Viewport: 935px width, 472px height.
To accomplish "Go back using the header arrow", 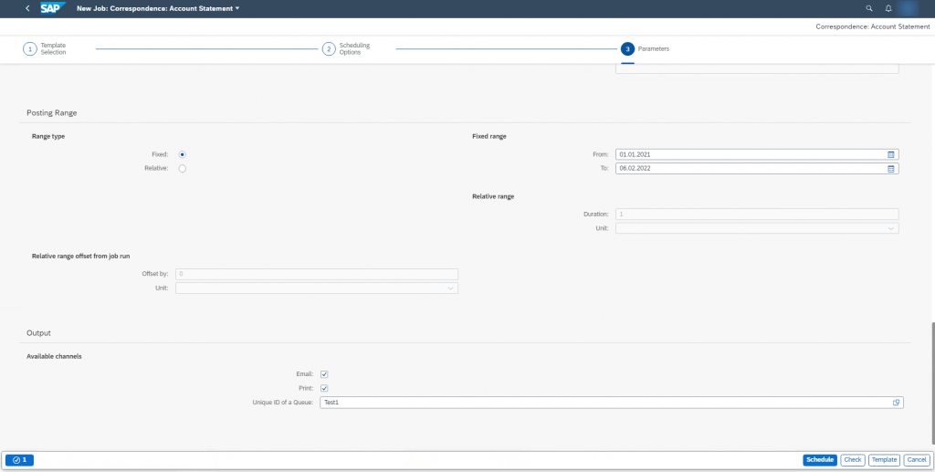I will click(x=27, y=8).
